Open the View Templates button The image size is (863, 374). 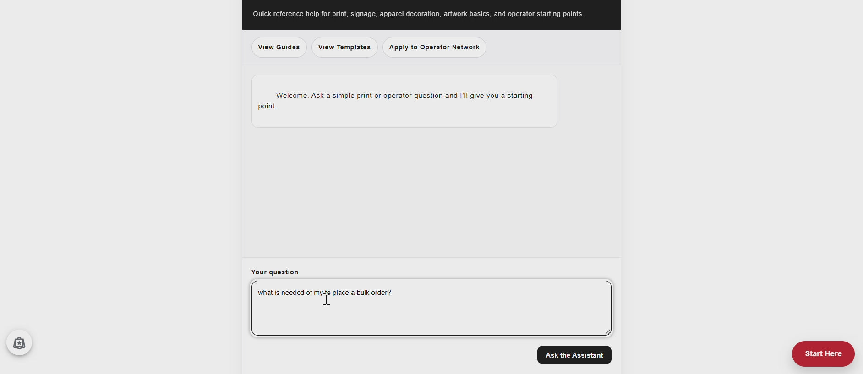tap(344, 47)
